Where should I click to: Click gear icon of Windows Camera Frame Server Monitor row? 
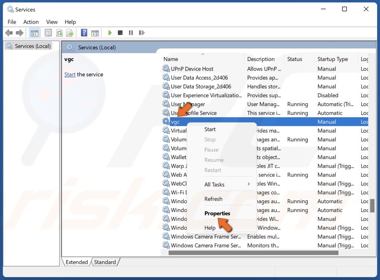pos(166,245)
